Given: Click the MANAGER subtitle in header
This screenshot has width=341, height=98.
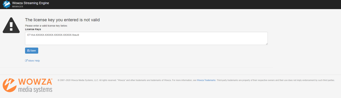Looking at the screenshot, I should (x=18, y=6).
